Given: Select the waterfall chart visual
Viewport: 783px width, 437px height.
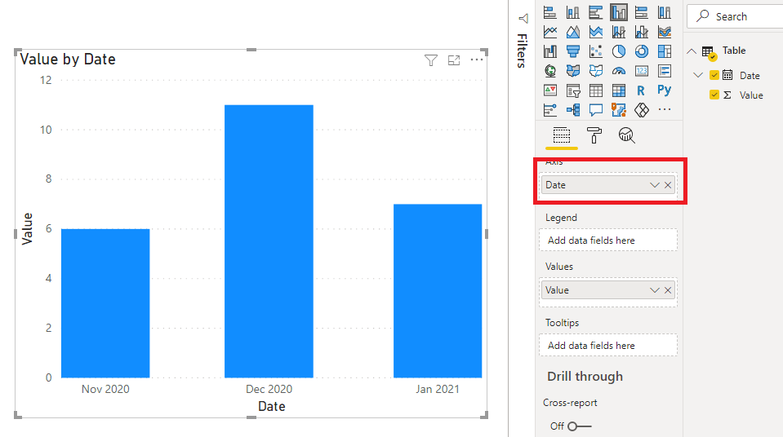Looking at the screenshot, I should pos(549,51).
